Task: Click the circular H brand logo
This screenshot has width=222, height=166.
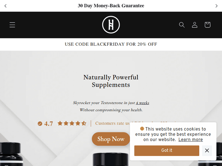Action: (111, 25)
